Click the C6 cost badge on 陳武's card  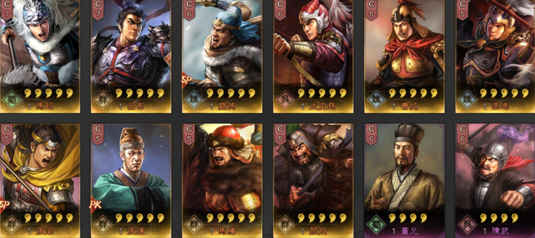pos(463,134)
